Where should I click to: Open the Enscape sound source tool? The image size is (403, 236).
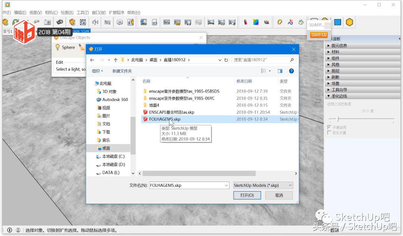pos(95,22)
